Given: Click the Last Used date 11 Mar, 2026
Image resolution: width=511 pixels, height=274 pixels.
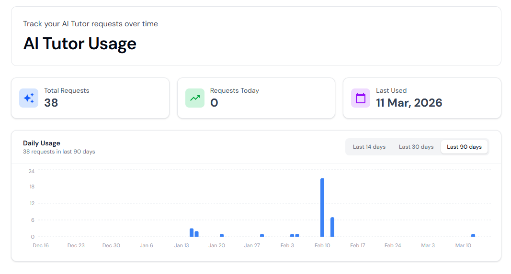Looking at the screenshot, I should click(409, 103).
